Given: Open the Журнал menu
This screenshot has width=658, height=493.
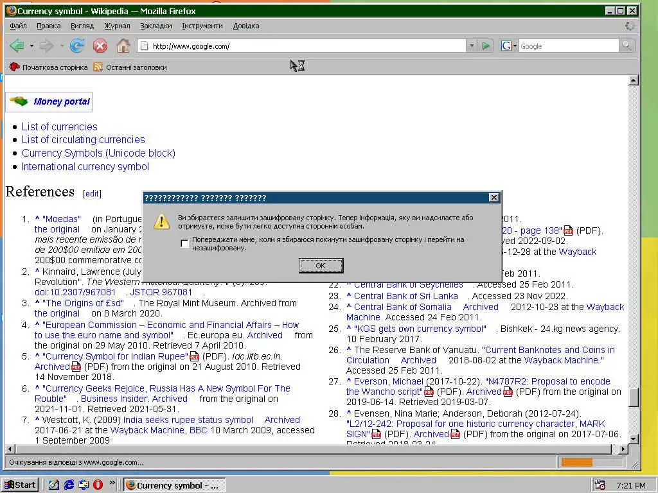Looking at the screenshot, I should click(x=117, y=26).
